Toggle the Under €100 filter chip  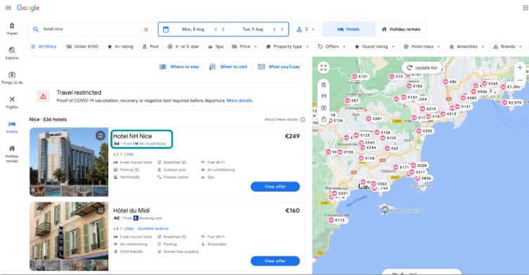tap(83, 46)
